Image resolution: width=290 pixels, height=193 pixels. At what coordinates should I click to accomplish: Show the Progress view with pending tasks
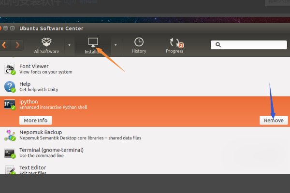coord(174,45)
